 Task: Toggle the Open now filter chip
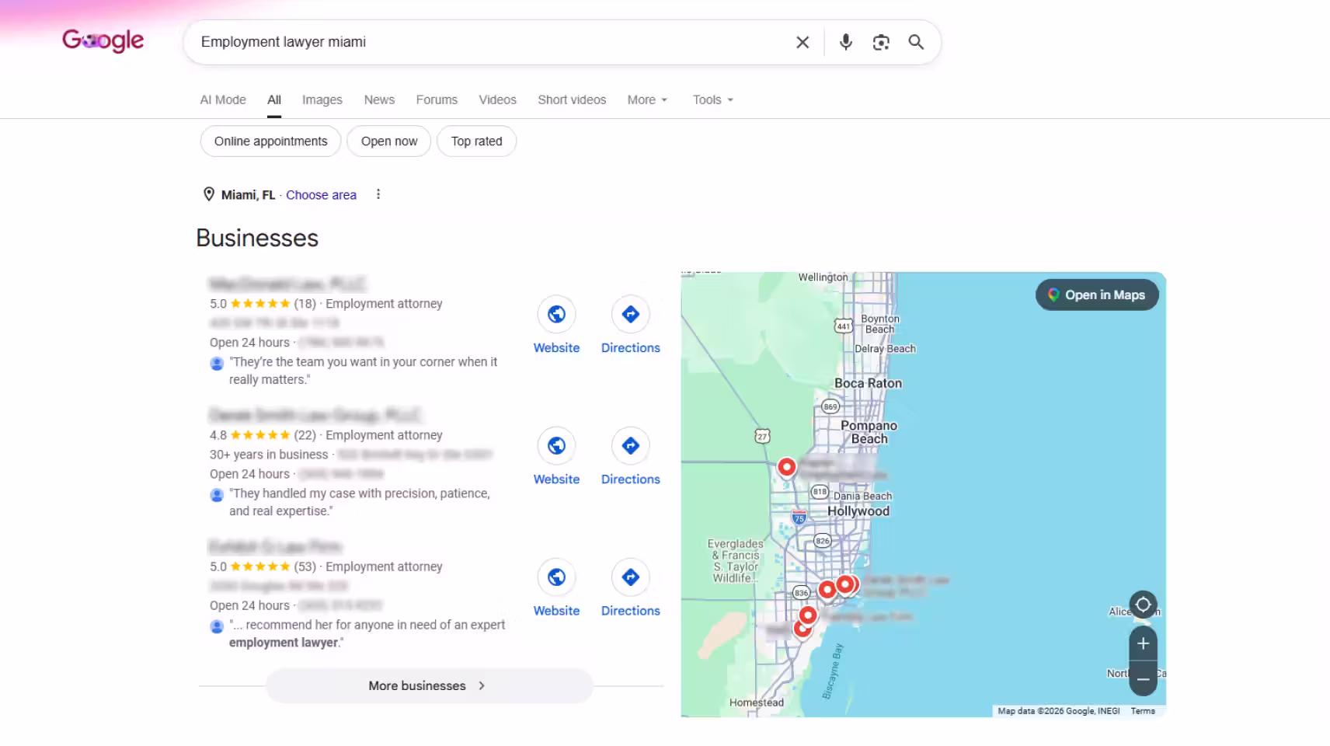point(389,141)
